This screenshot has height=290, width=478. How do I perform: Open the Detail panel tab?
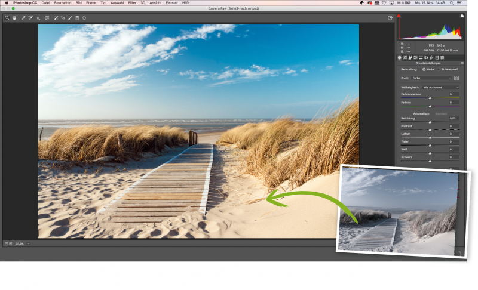pos(410,57)
